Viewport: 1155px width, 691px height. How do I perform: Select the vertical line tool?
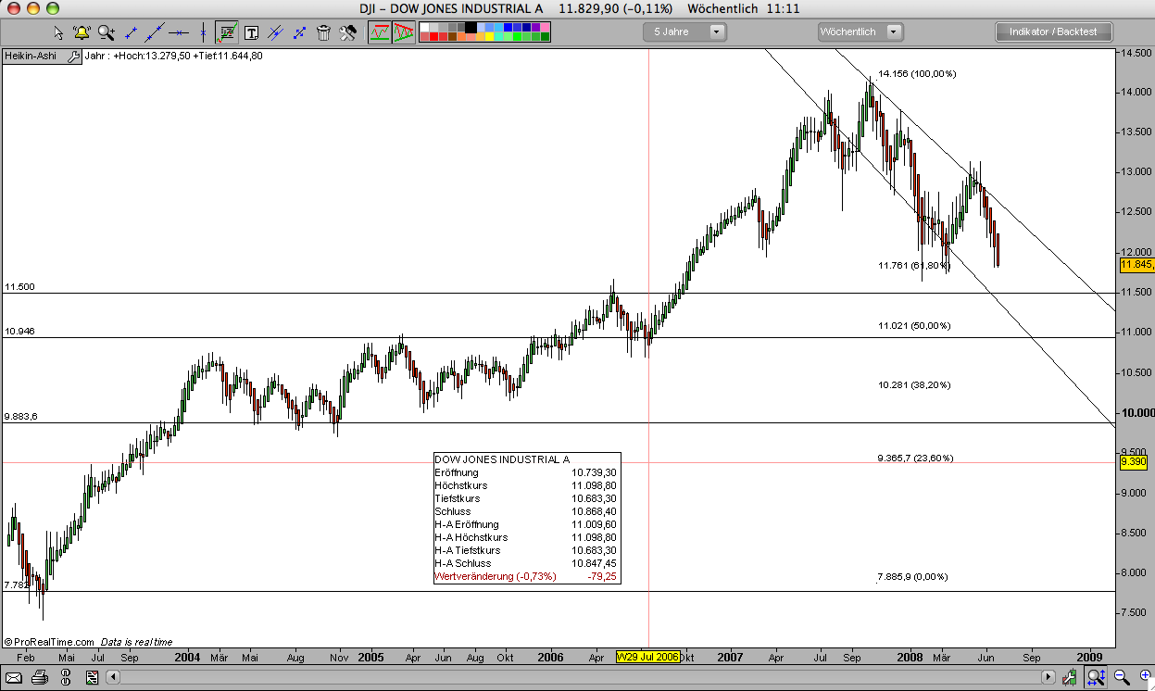click(203, 32)
